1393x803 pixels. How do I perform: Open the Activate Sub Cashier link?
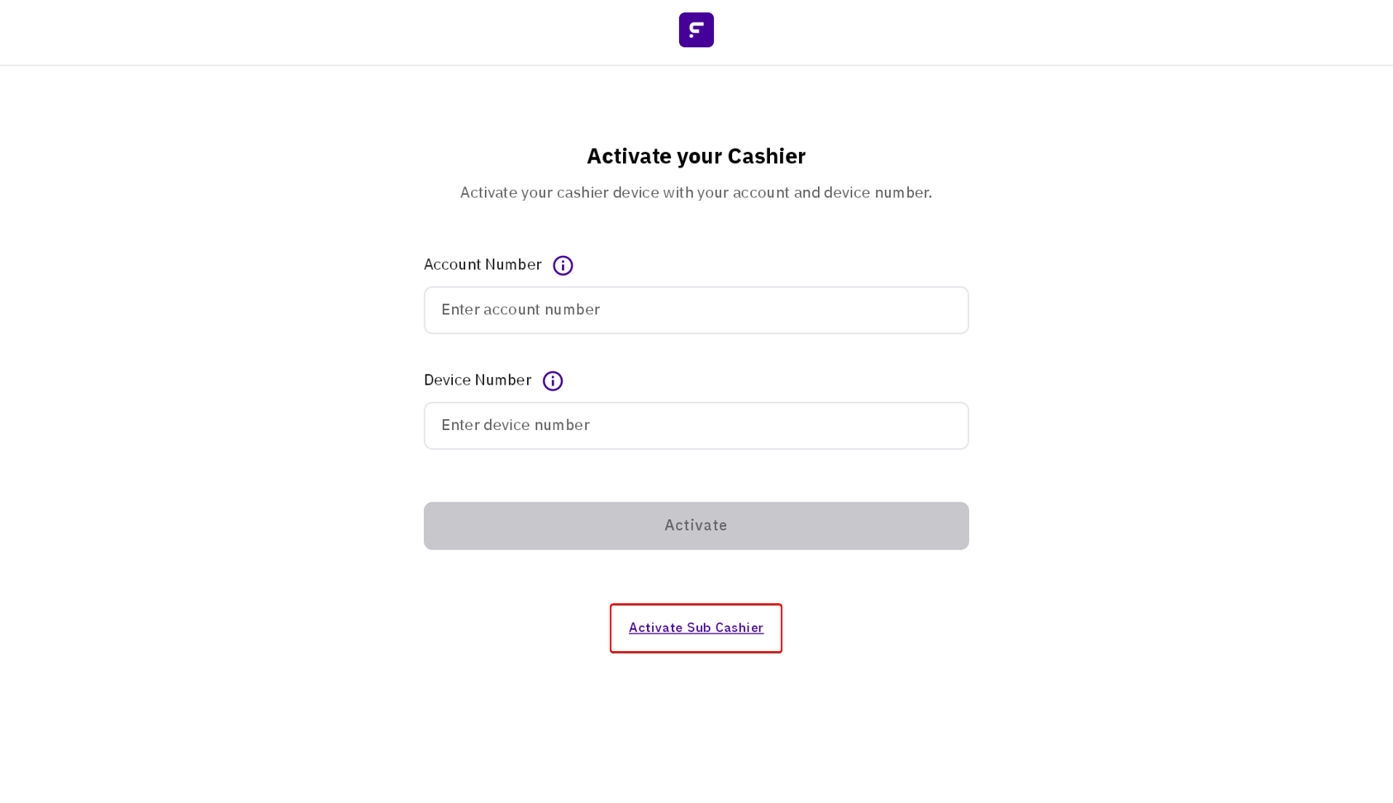point(696,628)
